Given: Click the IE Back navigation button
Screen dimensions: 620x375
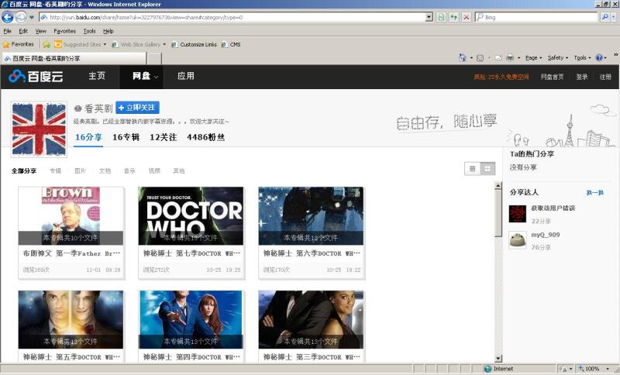Looking at the screenshot, I should 8,17.
